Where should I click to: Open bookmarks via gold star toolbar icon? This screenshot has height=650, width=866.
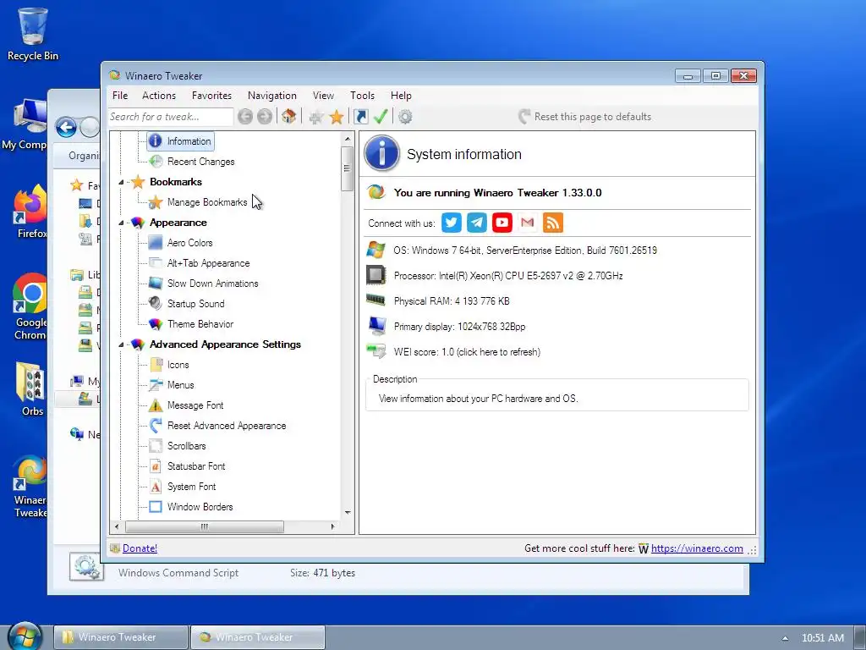pyautogui.click(x=337, y=117)
